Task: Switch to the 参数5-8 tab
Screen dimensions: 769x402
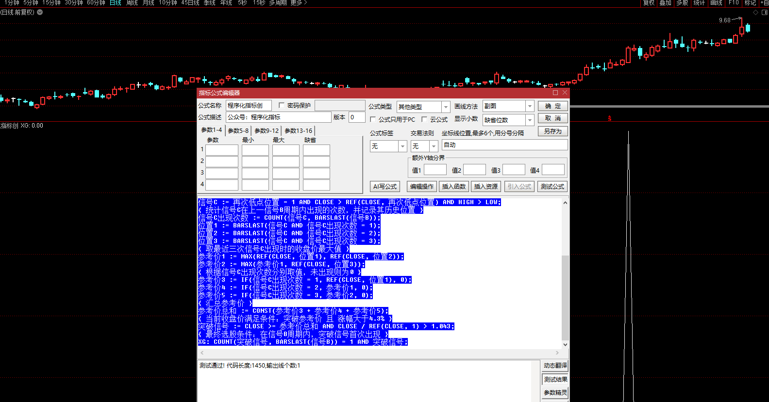Action: coord(238,130)
